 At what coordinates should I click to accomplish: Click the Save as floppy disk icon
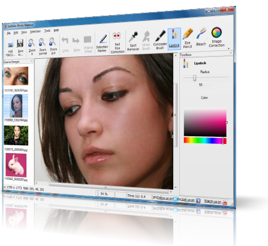20,44
